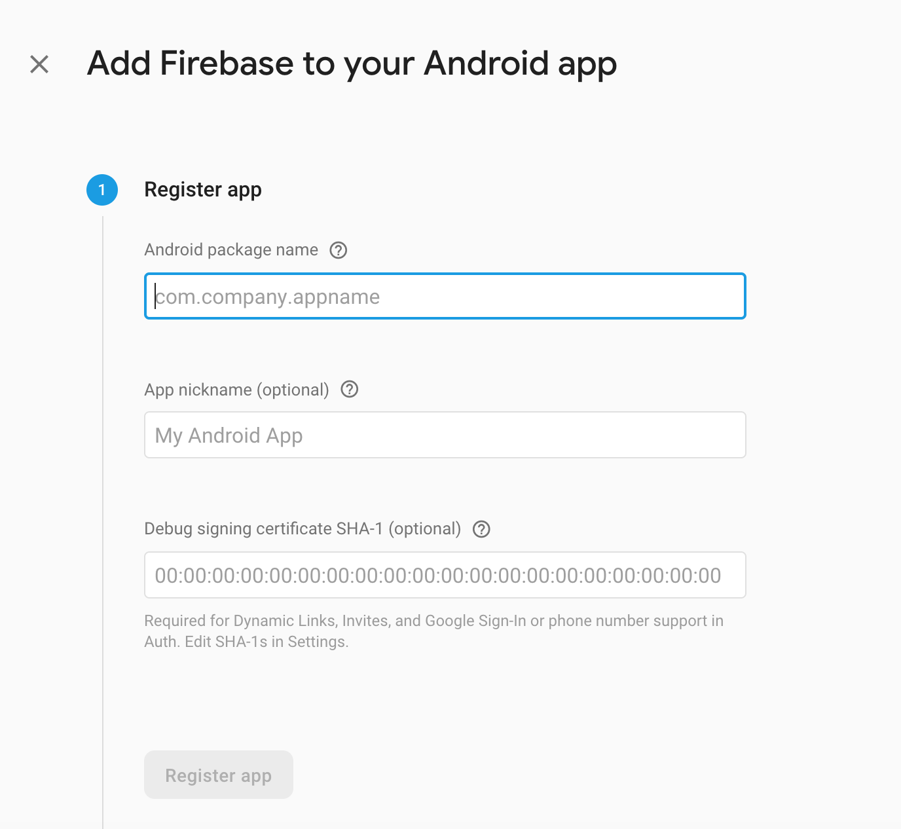Close the Add Firebase dialog
901x829 pixels.
tap(39, 64)
